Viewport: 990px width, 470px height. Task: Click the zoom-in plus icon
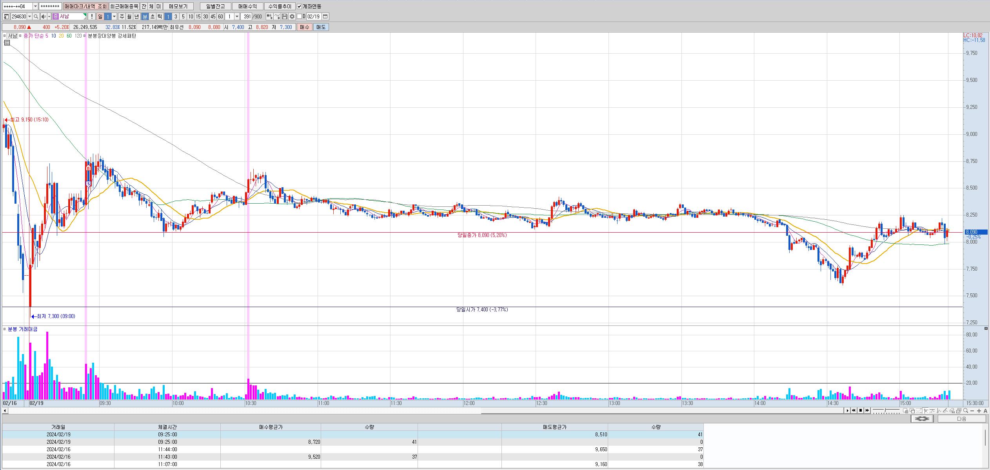pyautogui.click(x=979, y=410)
